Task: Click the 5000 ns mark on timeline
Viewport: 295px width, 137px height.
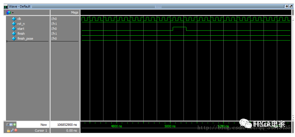Action: [x=170, y=126]
